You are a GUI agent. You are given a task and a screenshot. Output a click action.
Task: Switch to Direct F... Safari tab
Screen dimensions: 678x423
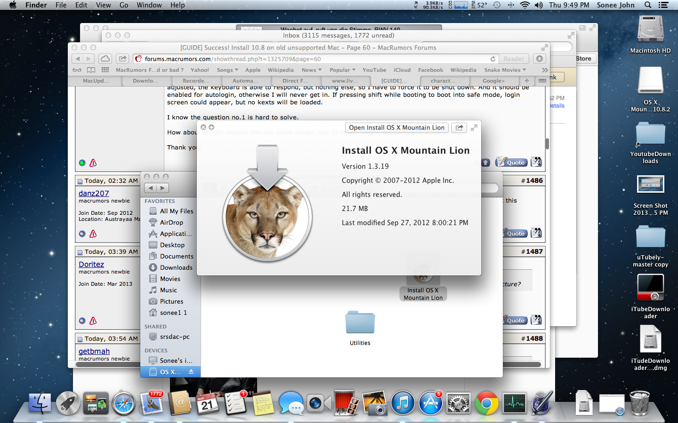(295, 81)
